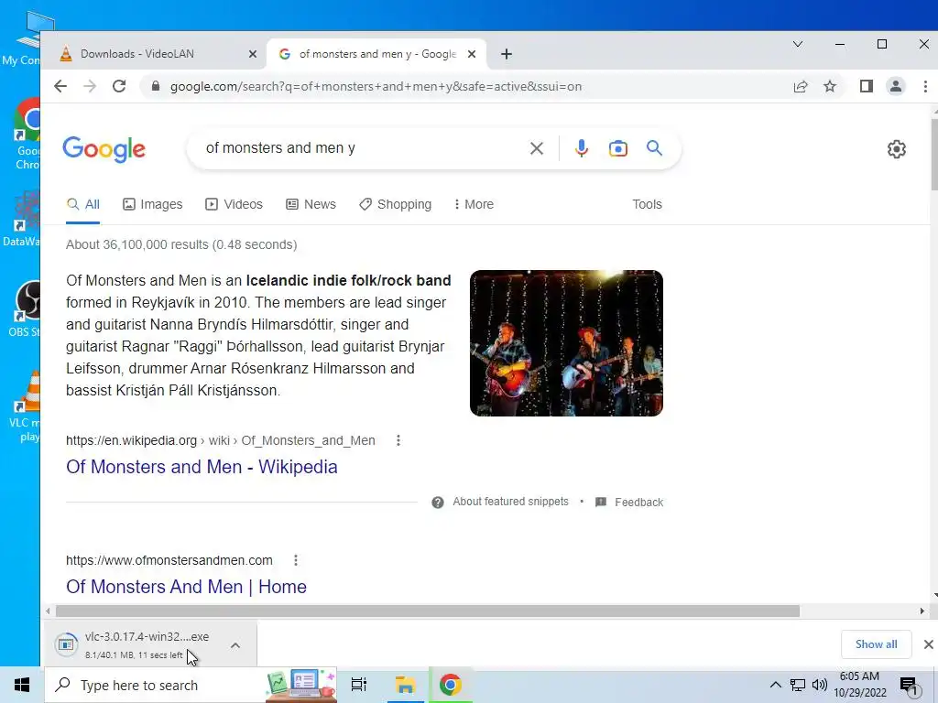This screenshot has width=938, height=703.
Task: Switch to News results
Action: point(311,204)
